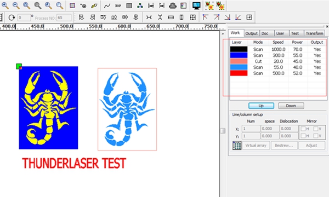Click the move to top-left corner icon

[205, 17]
